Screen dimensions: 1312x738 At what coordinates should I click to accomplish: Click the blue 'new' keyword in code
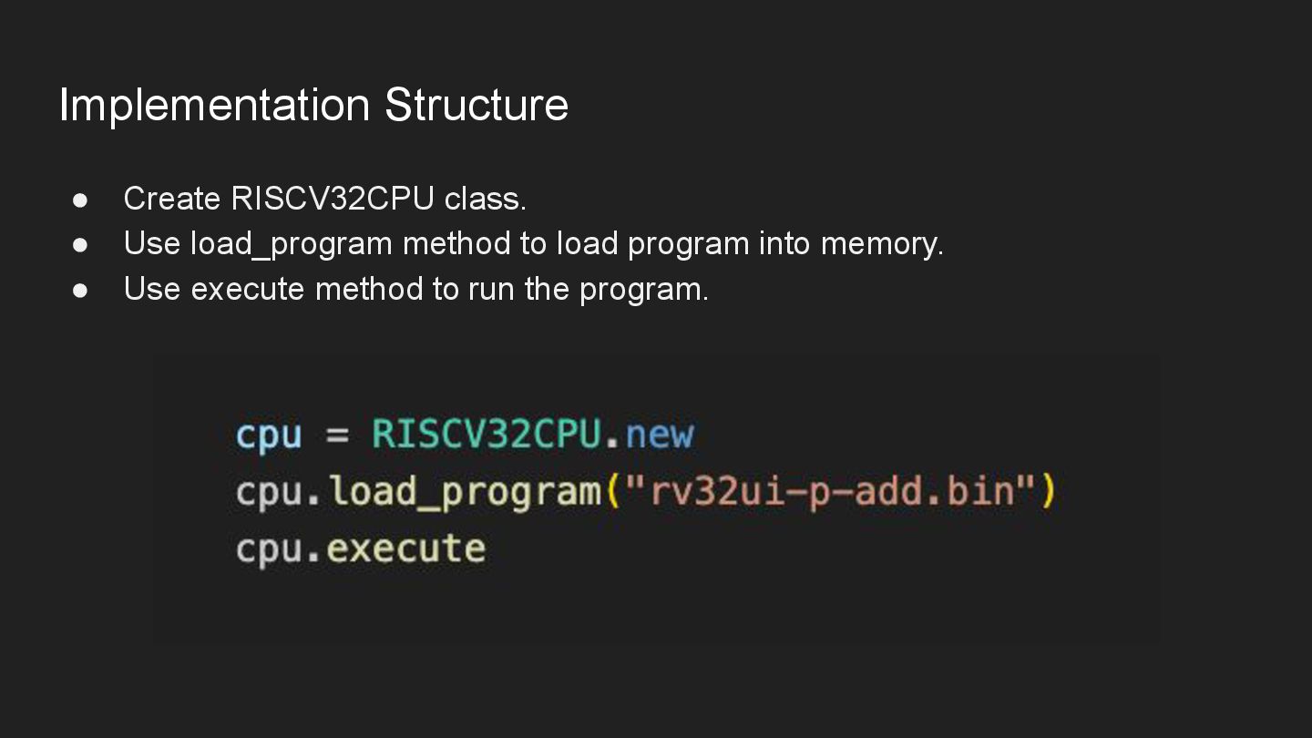click(x=660, y=434)
